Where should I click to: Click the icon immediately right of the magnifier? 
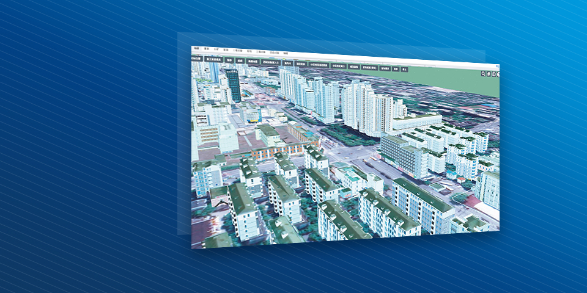point(489,74)
